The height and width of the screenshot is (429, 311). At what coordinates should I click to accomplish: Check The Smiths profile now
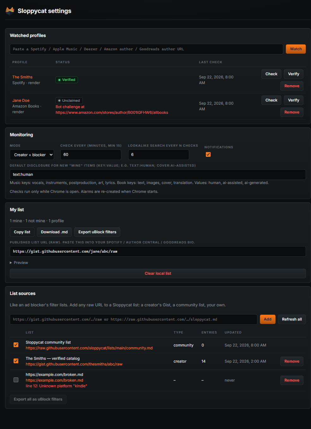pos(271,74)
